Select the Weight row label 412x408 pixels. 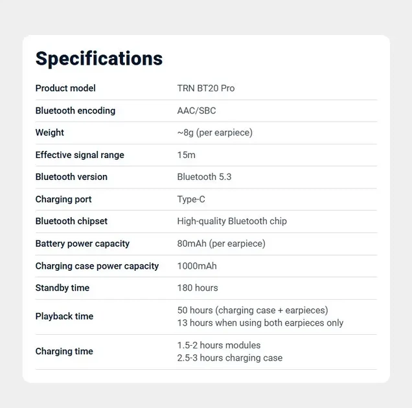tap(50, 133)
